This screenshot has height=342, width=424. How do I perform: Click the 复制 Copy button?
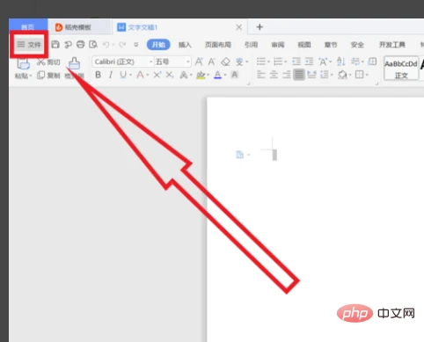48,76
